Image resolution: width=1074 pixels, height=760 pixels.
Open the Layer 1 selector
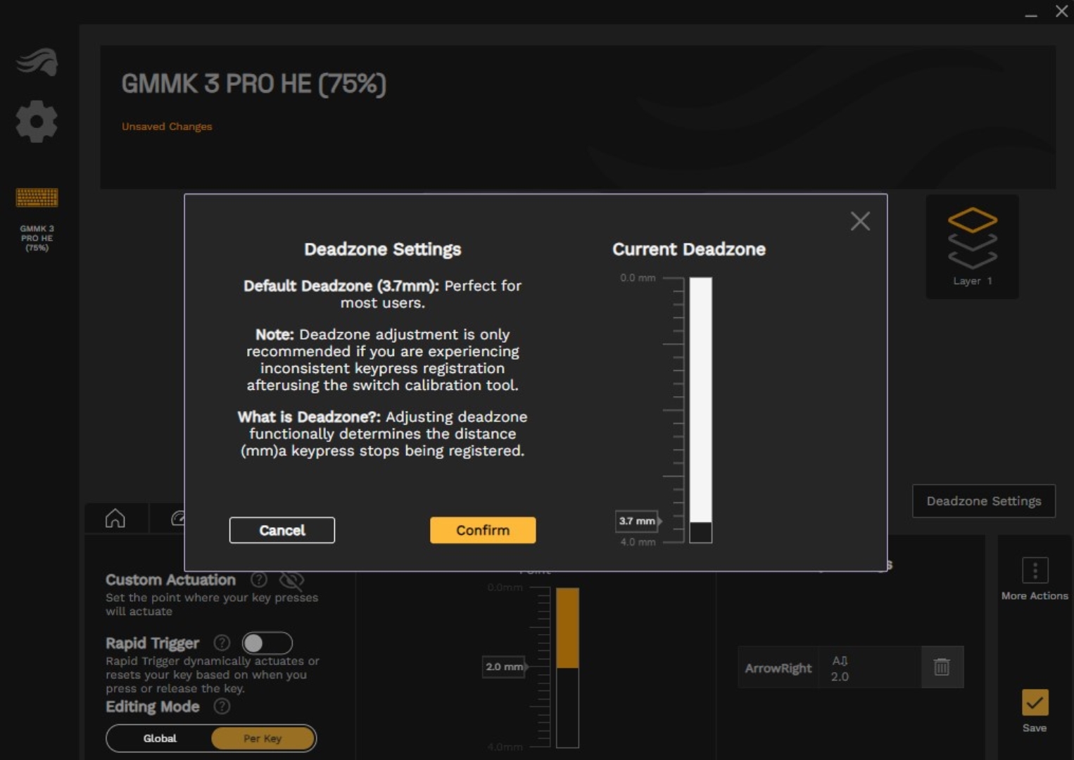(972, 246)
